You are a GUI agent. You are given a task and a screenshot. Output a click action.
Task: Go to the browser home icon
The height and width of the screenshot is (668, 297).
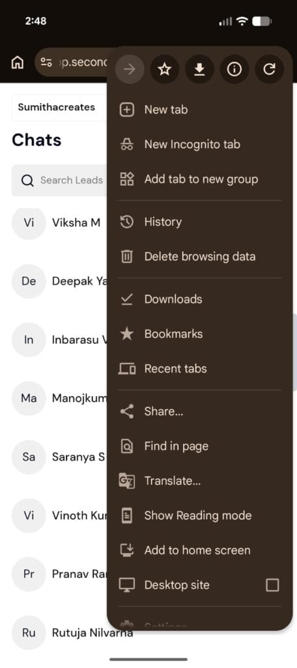point(18,63)
